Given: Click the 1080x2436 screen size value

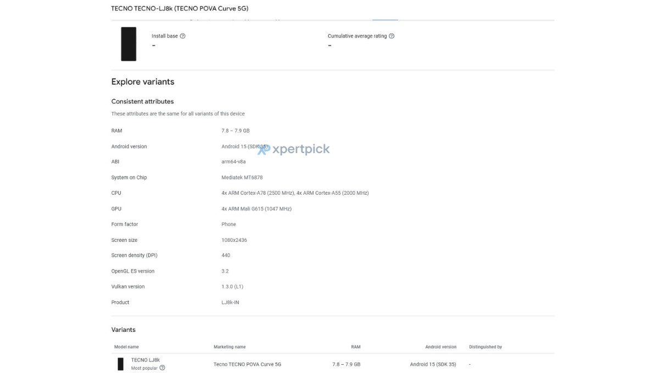Looking at the screenshot, I should pyautogui.click(x=233, y=240).
